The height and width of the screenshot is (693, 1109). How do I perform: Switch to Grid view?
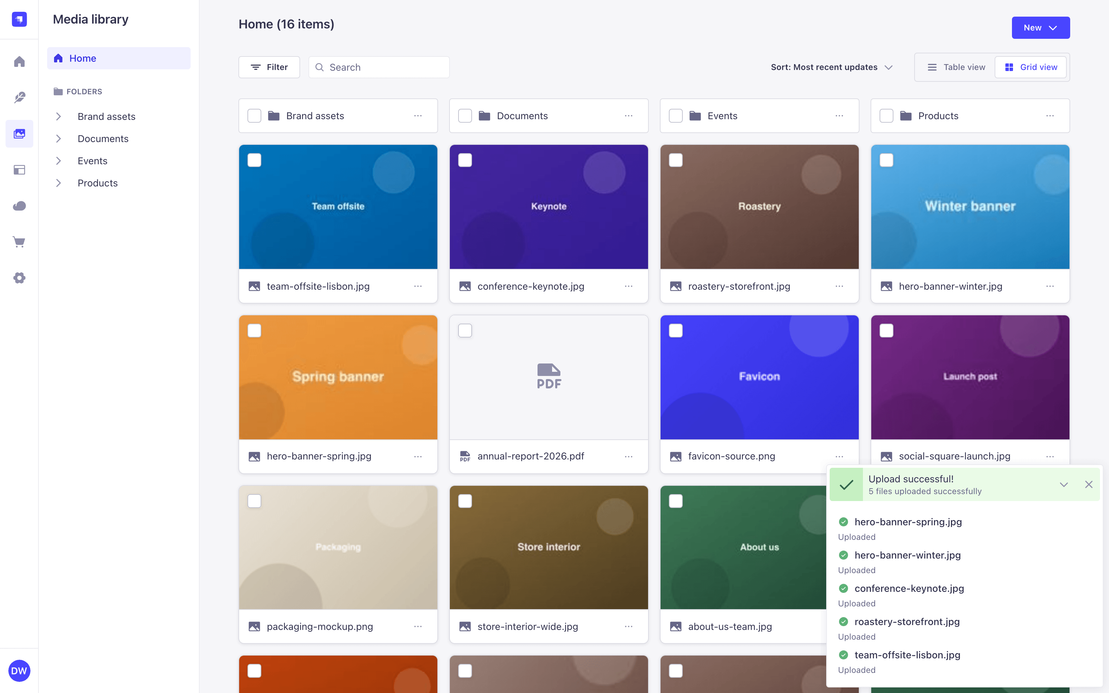(x=1031, y=67)
